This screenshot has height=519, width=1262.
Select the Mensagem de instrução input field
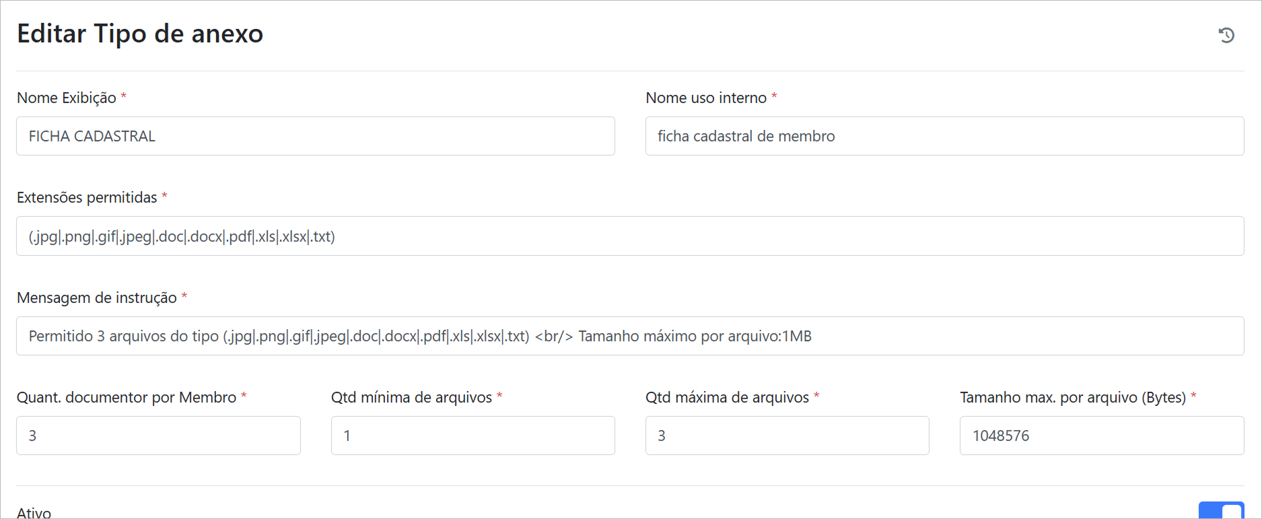tap(630, 336)
